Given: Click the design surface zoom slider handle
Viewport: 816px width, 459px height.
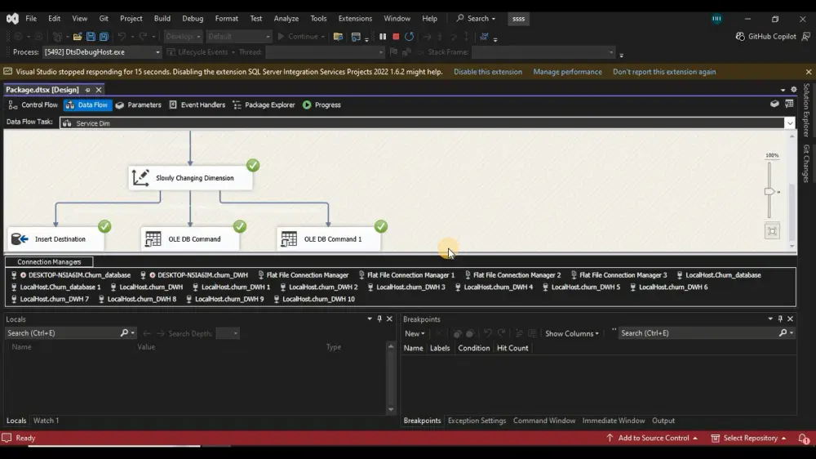Looking at the screenshot, I should [769, 191].
